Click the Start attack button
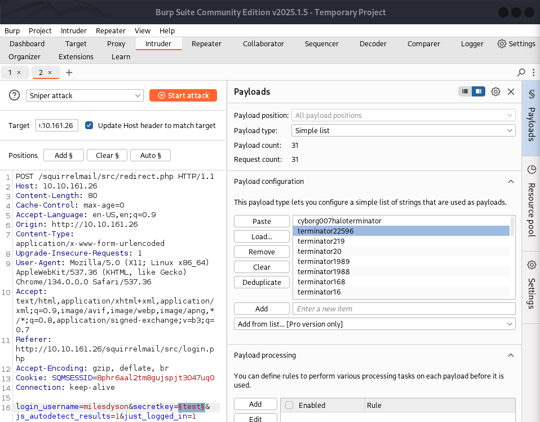The image size is (540, 422). tap(183, 95)
